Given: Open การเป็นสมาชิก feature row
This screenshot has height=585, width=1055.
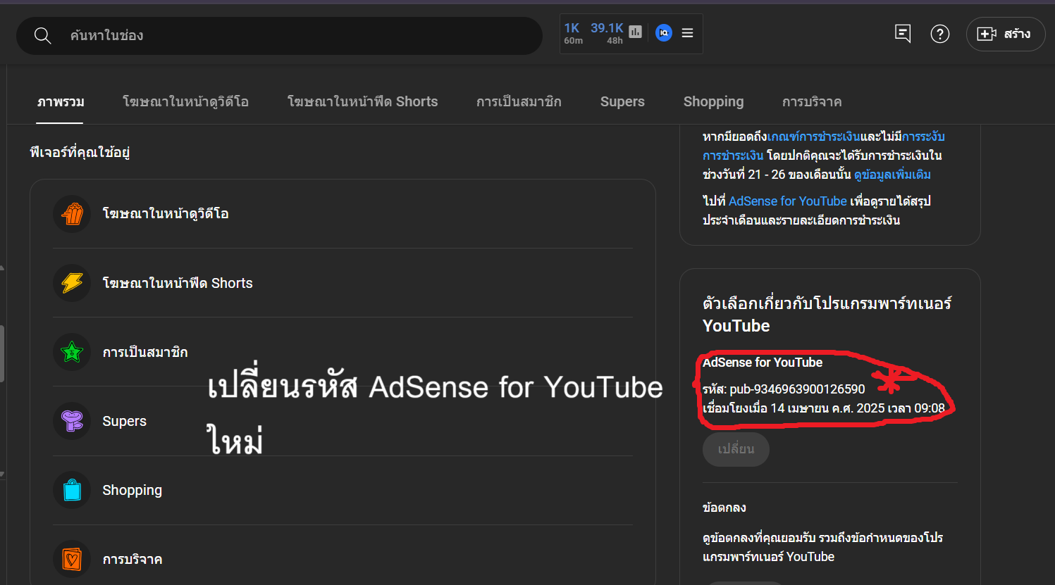Looking at the screenshot, I should pyautogui.click(x=343, y=352).
